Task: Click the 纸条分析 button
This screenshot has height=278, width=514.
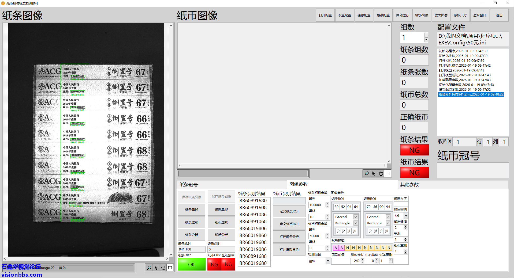Action: coord(191,235)
